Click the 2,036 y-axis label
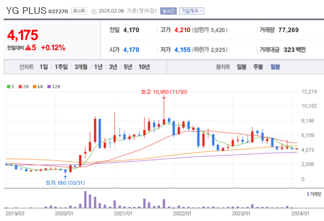 (308, 164)
